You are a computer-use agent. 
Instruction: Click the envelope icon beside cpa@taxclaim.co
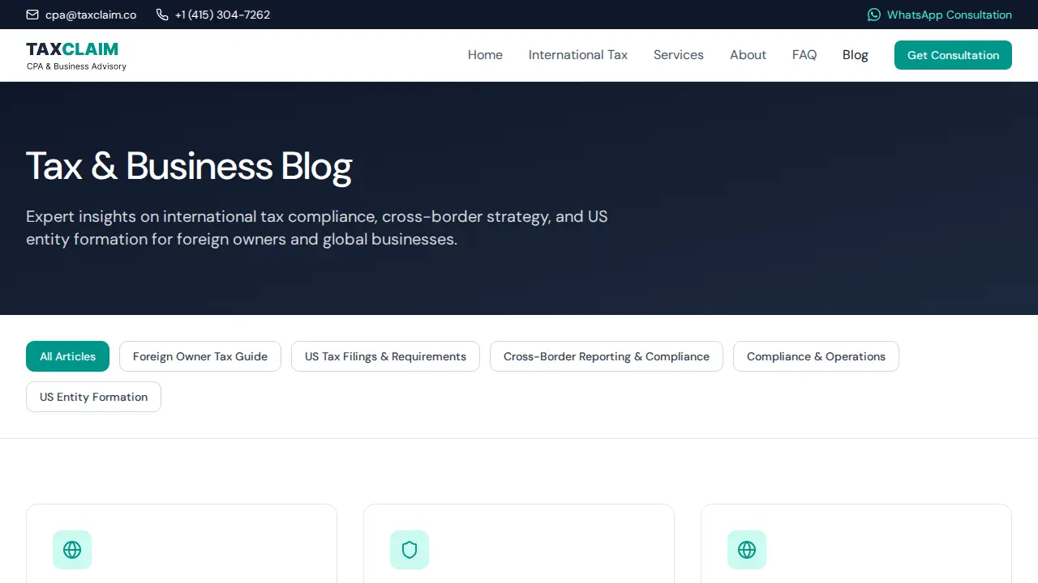[x=32, y=15]
